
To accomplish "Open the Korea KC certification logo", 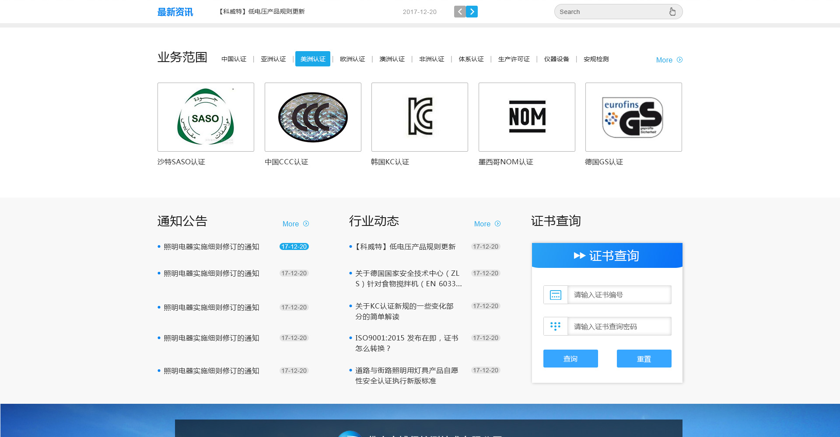I will pos(420,117).
